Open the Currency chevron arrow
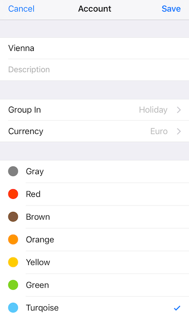The width and height of the screenshot is (189, 319). 179,131
